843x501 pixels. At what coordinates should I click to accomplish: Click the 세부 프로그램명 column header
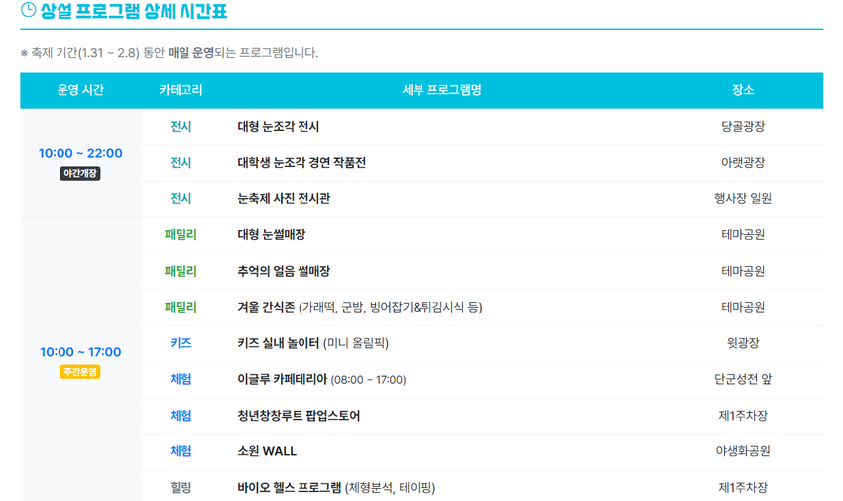pos(441,90)
